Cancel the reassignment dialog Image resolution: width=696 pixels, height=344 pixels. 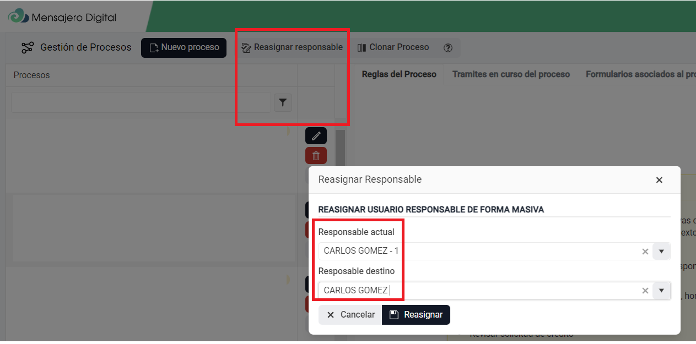(x=350, y=315)
